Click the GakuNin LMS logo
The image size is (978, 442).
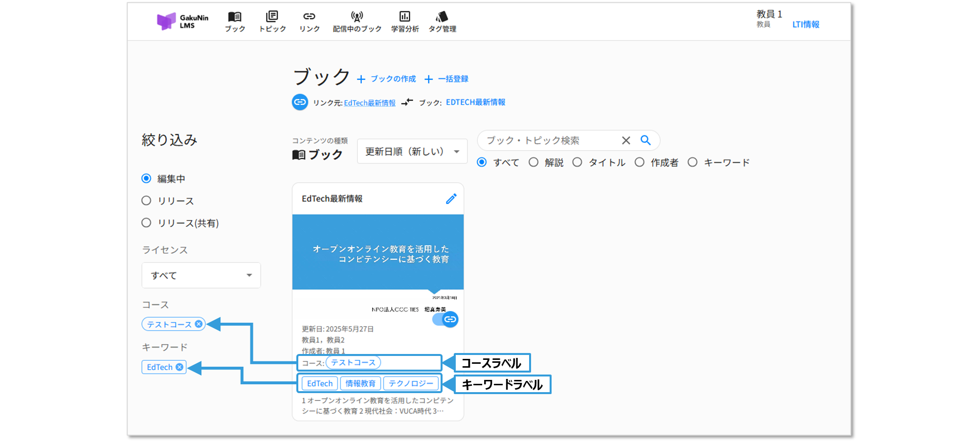coord(182,22)
